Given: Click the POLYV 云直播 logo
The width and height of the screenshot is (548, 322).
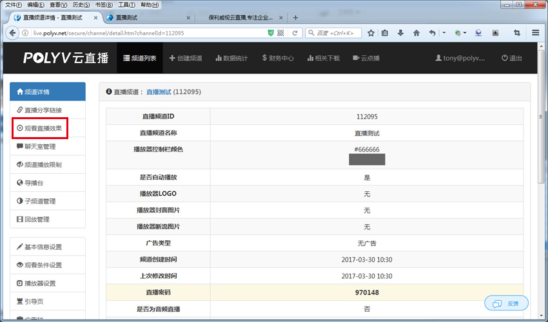Looking at the screenshot, I should [66, 58].
